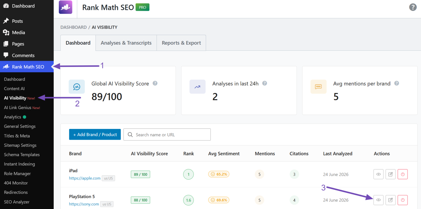Open Rank Math SEO menu item

(27, 67)
